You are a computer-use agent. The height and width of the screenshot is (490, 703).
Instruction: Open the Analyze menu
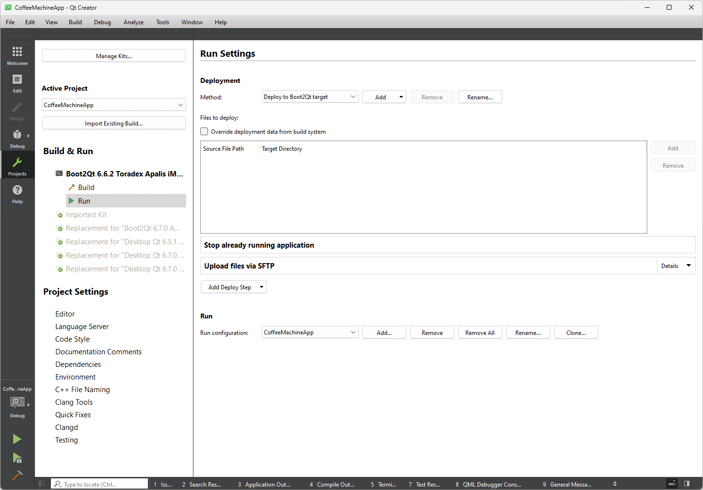(x=133, y=22)
